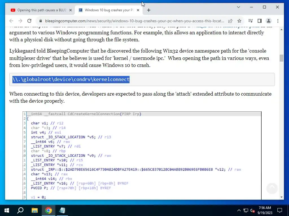289x216 pixels.
Task: Open the notepad-like app in taskbar
Action: [x=62, y=210]
